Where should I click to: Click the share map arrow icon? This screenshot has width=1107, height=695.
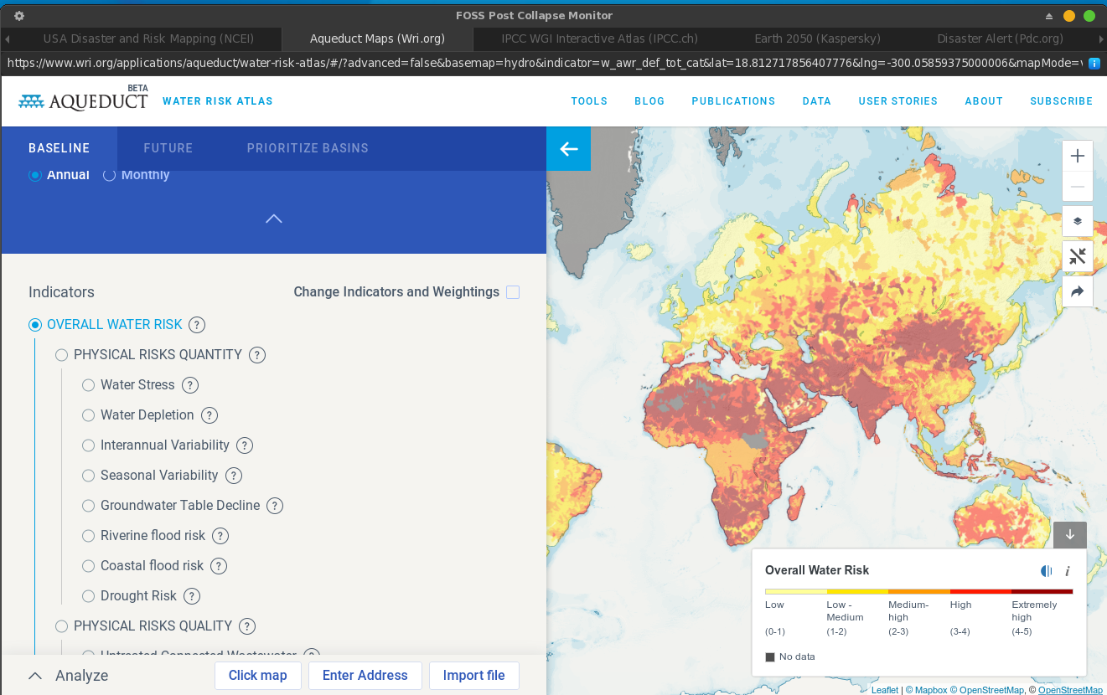pyautogui.click(x=1078, y=291)
